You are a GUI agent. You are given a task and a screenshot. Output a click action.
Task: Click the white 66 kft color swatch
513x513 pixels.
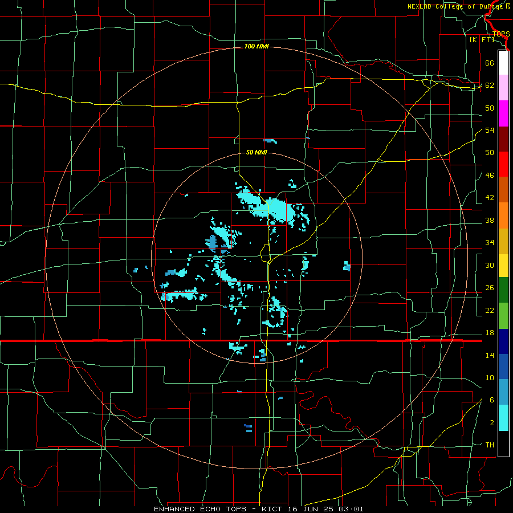(503, 63)
